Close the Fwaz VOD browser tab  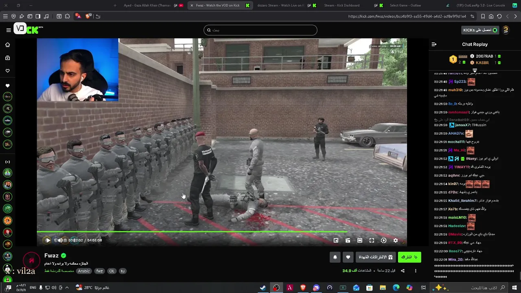(x=191, y=5)
